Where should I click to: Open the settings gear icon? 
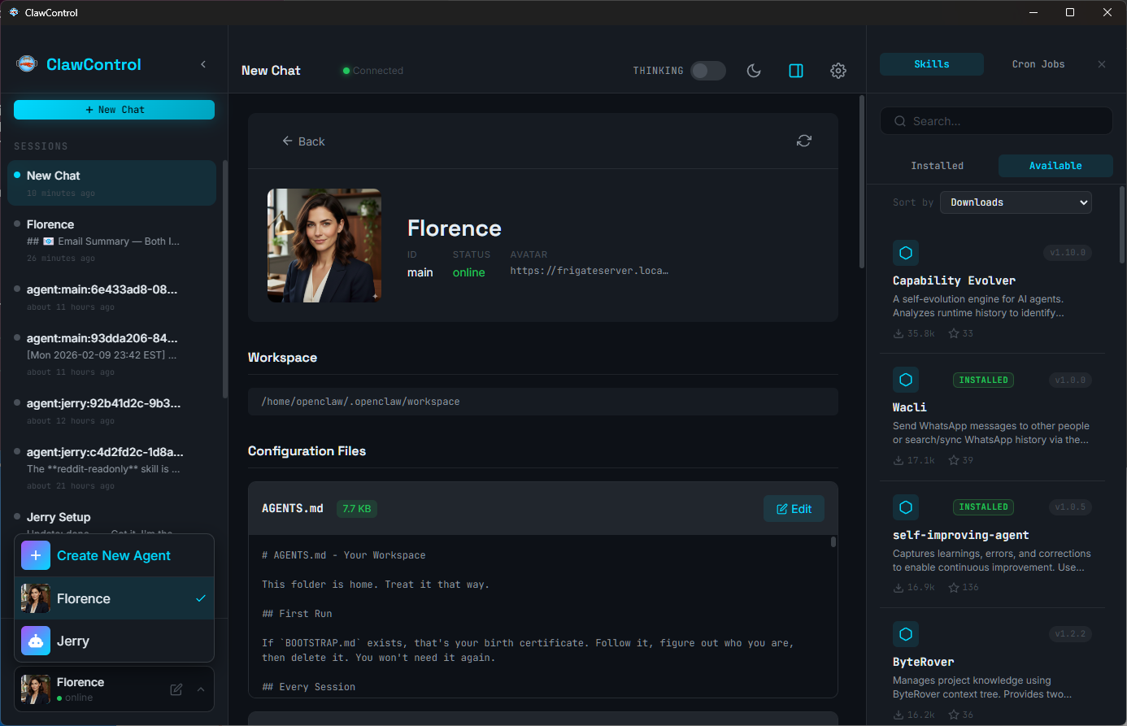click(838, 71)
